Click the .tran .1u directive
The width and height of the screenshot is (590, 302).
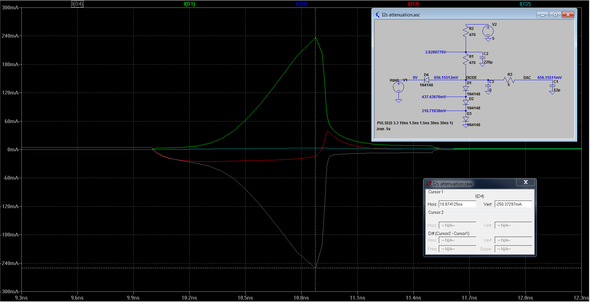(x=383, y=129)
